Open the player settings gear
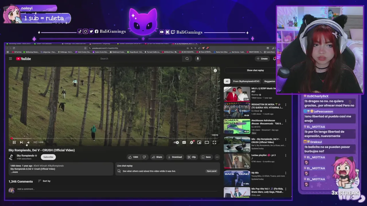367x206 pixels. click(192, 142)
